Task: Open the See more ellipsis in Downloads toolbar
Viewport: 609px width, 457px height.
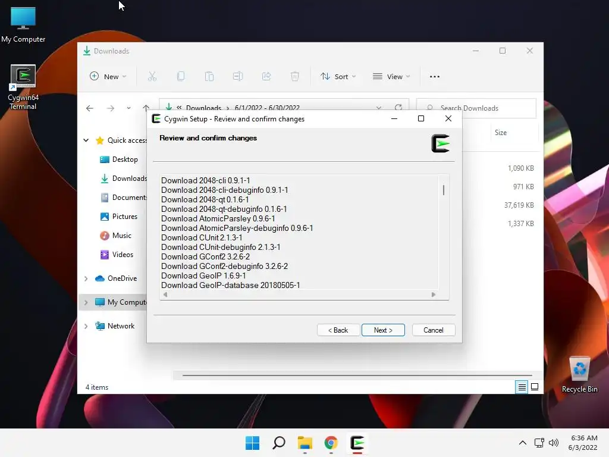Action: tap(435, 77)
